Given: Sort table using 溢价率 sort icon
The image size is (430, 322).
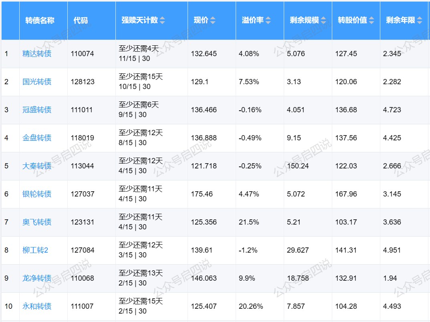Looking at the screenshot, I should 268,20.
